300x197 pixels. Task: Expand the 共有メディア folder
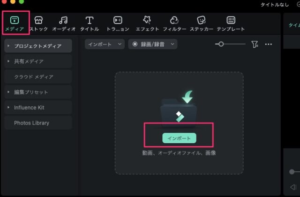click(9, 61)
